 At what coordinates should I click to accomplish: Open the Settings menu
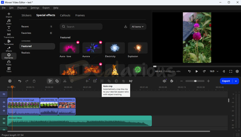coord(35,8)
